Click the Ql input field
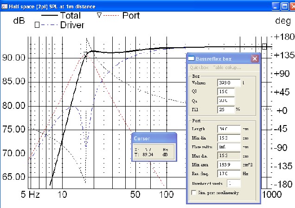This screenshot has height=208, width=295. (226, 92)
